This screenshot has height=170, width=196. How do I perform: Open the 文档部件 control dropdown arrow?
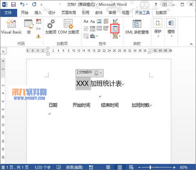pos(101,73)
